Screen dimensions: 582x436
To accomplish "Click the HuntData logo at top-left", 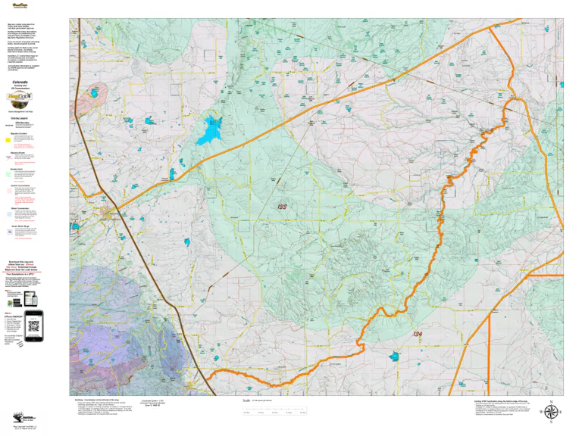I will pos(20,6).
